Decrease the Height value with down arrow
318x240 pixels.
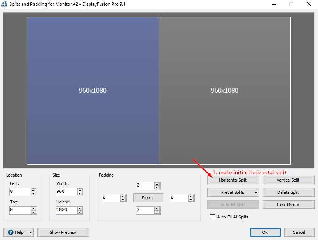pos(80,212)
